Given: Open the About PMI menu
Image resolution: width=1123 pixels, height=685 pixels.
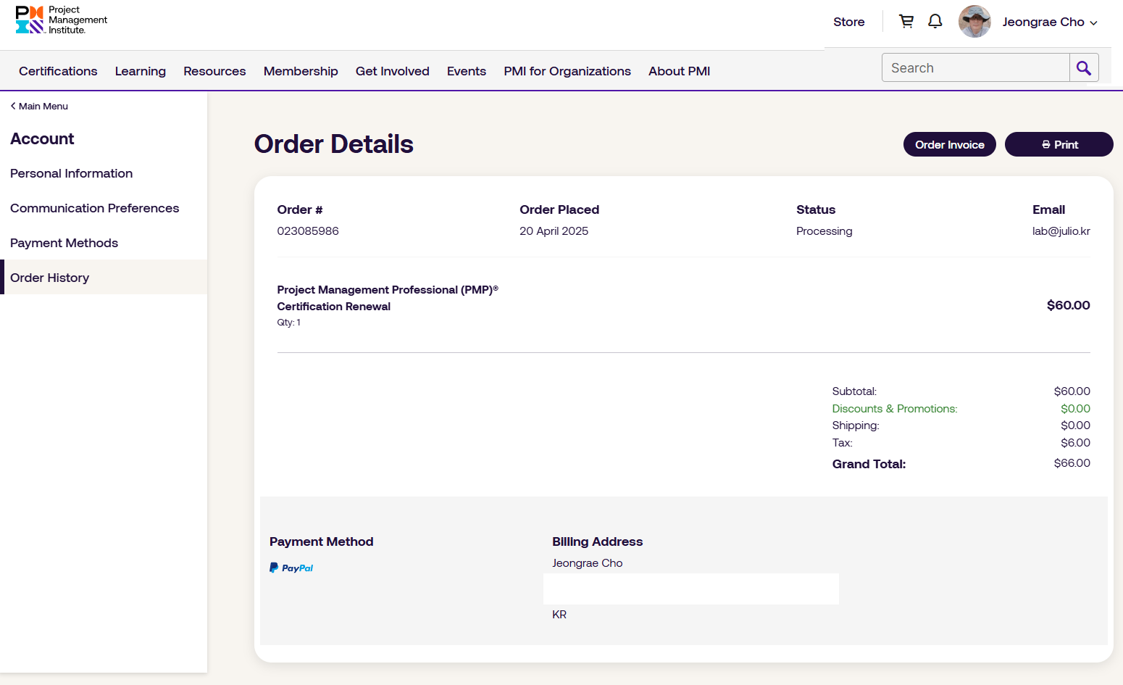Looking at the screenshot, I should coord(679,71).
